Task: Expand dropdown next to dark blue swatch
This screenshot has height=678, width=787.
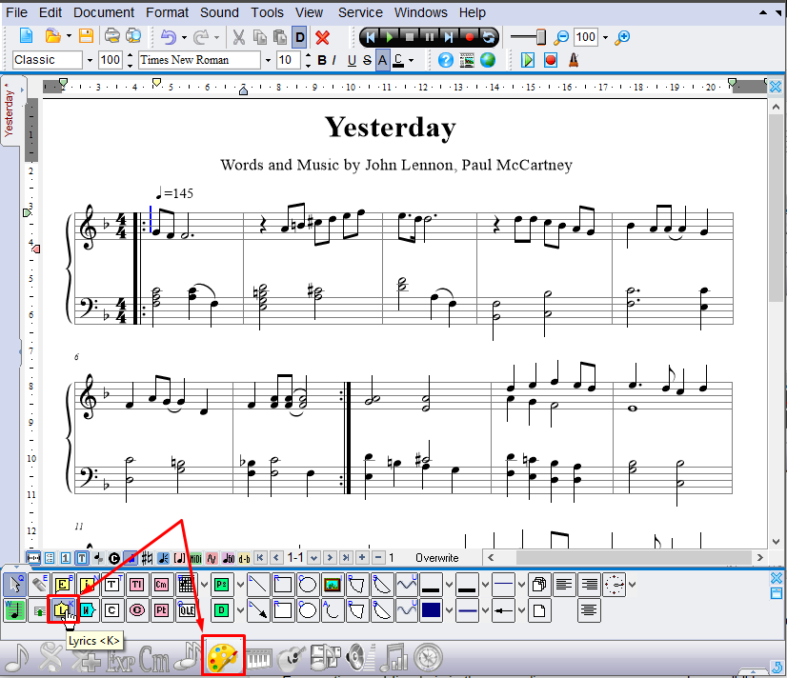Action: [449, 610]
